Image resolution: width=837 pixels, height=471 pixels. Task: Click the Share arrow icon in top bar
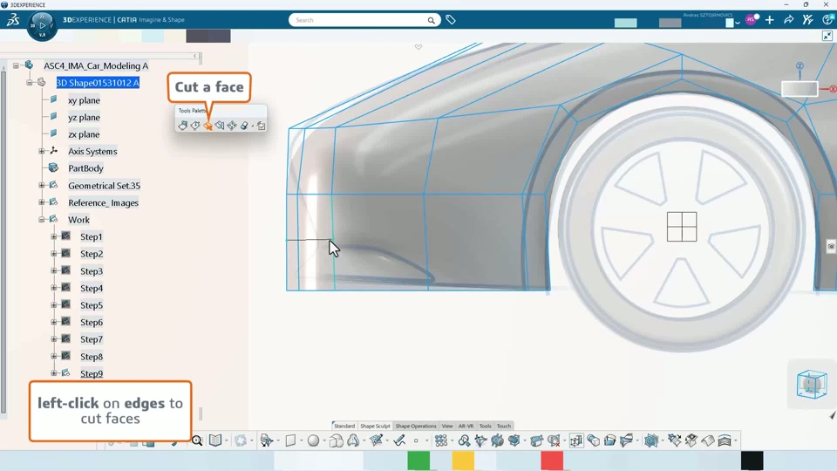click(788, 20)
